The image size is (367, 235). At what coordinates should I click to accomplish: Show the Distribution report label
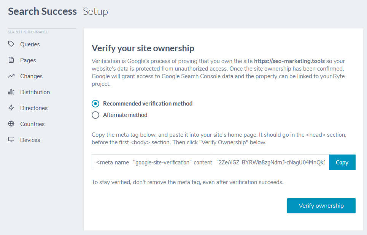pos(35,92)
